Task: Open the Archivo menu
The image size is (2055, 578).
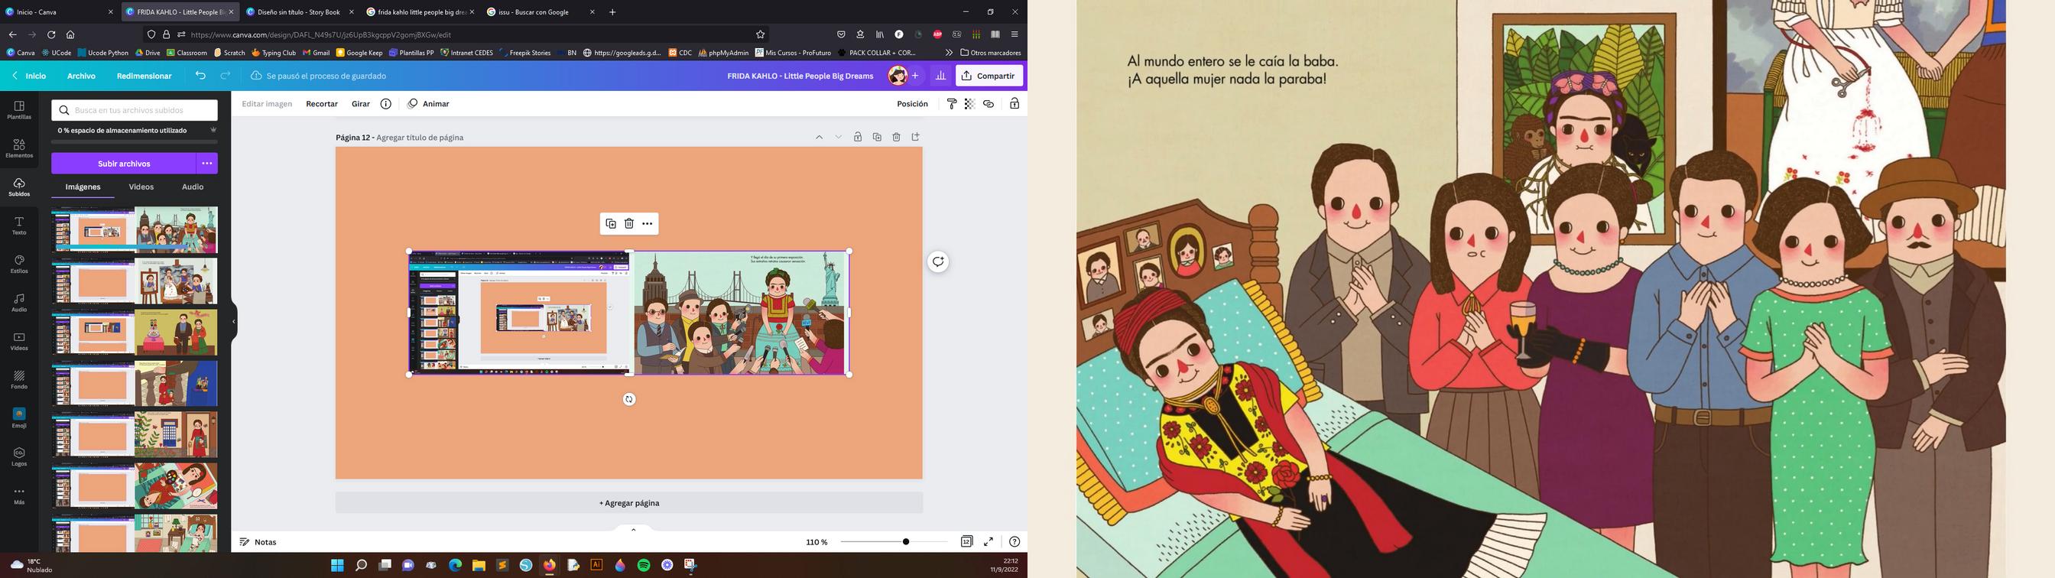Action: click(81, 76)
